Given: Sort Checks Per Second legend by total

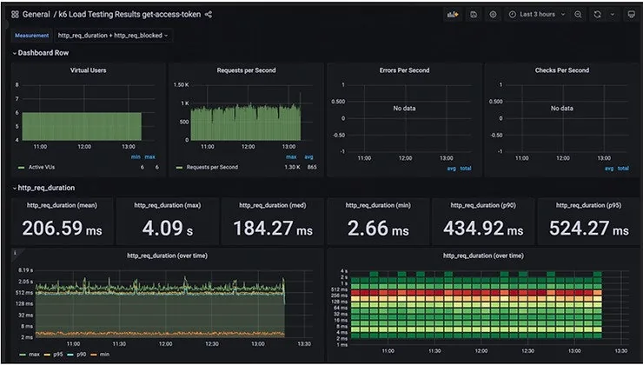Looking at the screenshot, I should point(623,169).
